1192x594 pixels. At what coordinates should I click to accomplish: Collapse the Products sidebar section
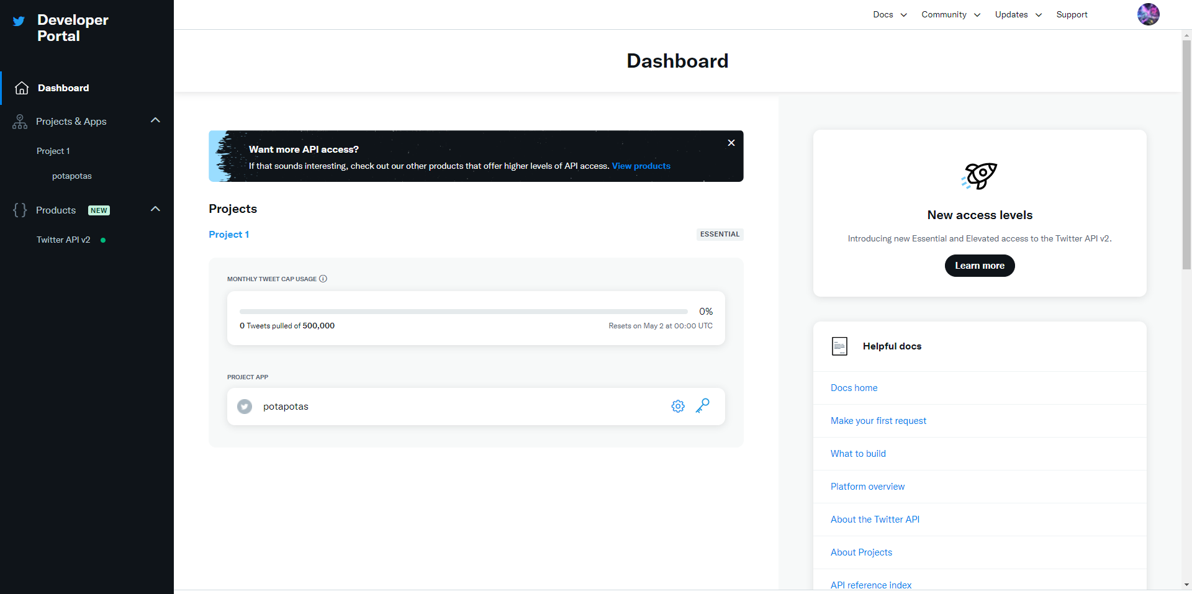[155, 209]
